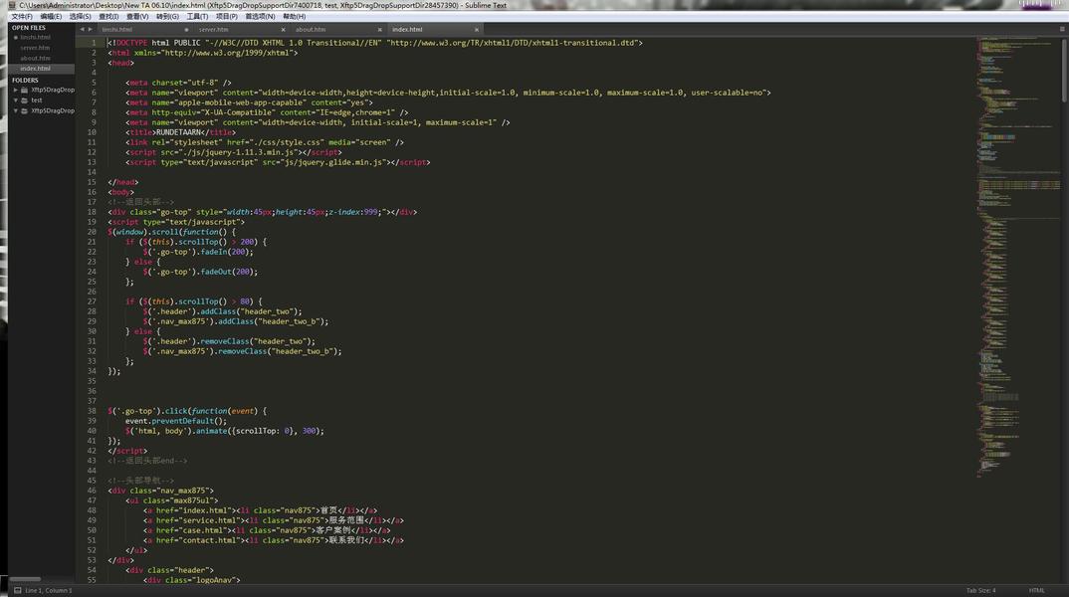This screenshot has height=597, width=1069.
Task: Open the 编辑(E) menu
Action: (x=51, y=16)
